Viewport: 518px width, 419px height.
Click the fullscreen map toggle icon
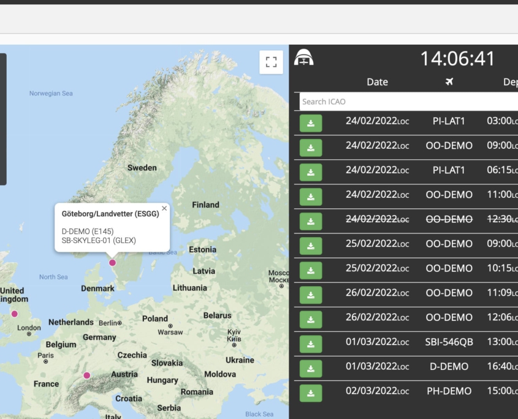271,62
